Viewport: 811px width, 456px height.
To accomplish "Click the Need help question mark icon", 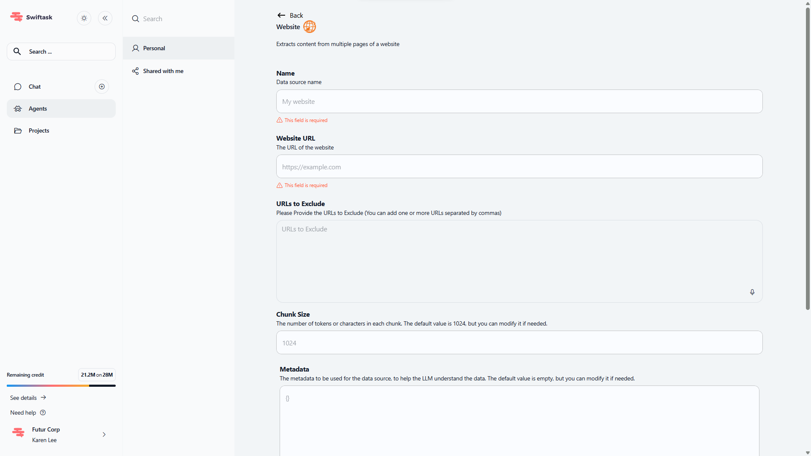I will pyautogui.click(x=43, y=413).
